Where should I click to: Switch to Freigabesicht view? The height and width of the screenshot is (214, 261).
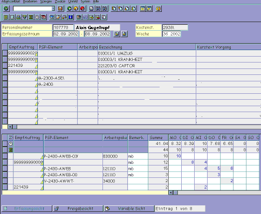click(78, 209)
